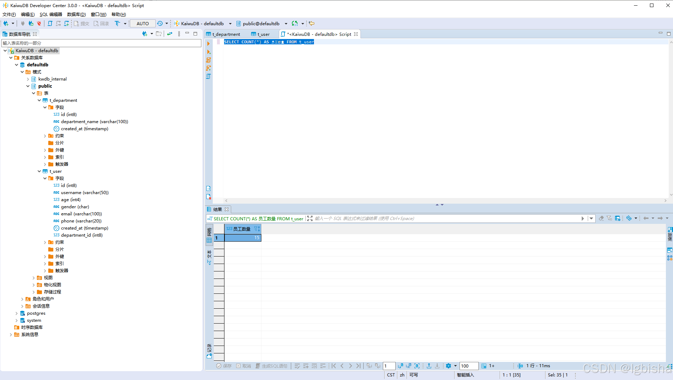Open the filter history dropdown arrow
The width and height of the screenshot is (673, 380).
click(x=591, y=219)
